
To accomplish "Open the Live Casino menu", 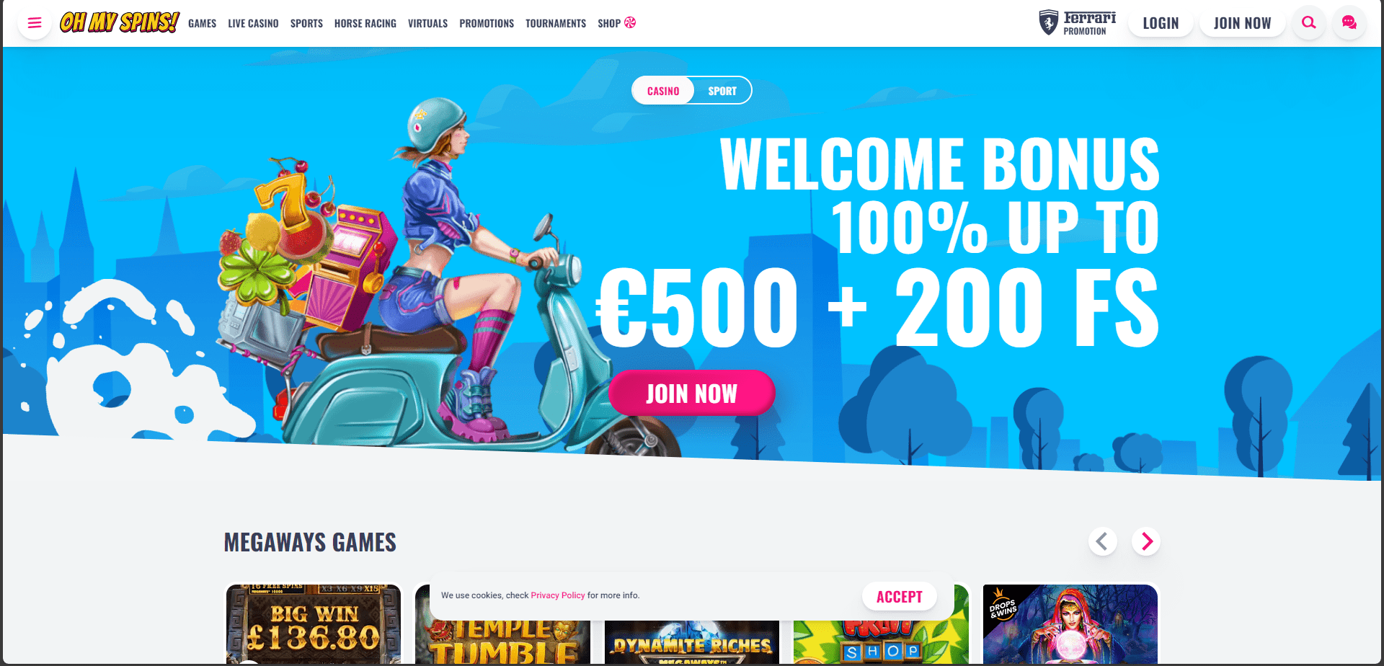I will (x=253, y=24).
